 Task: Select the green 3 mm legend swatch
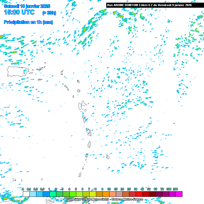coord(66,194)
